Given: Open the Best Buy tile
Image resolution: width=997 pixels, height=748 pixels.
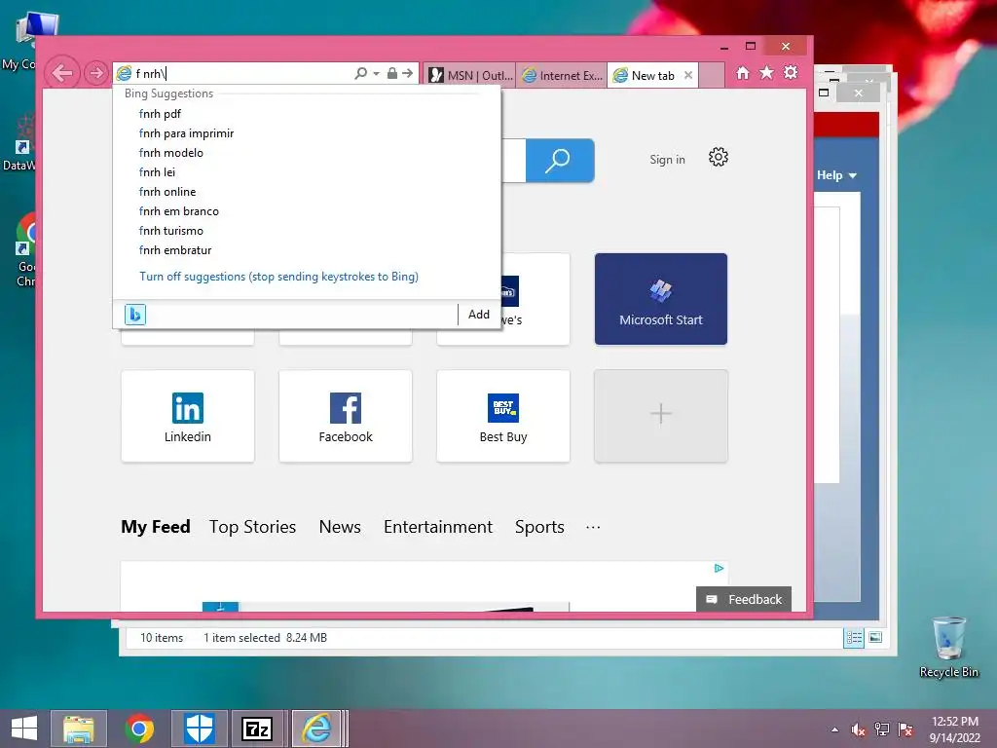Looking at the screenshot, I should coord(503,416).
